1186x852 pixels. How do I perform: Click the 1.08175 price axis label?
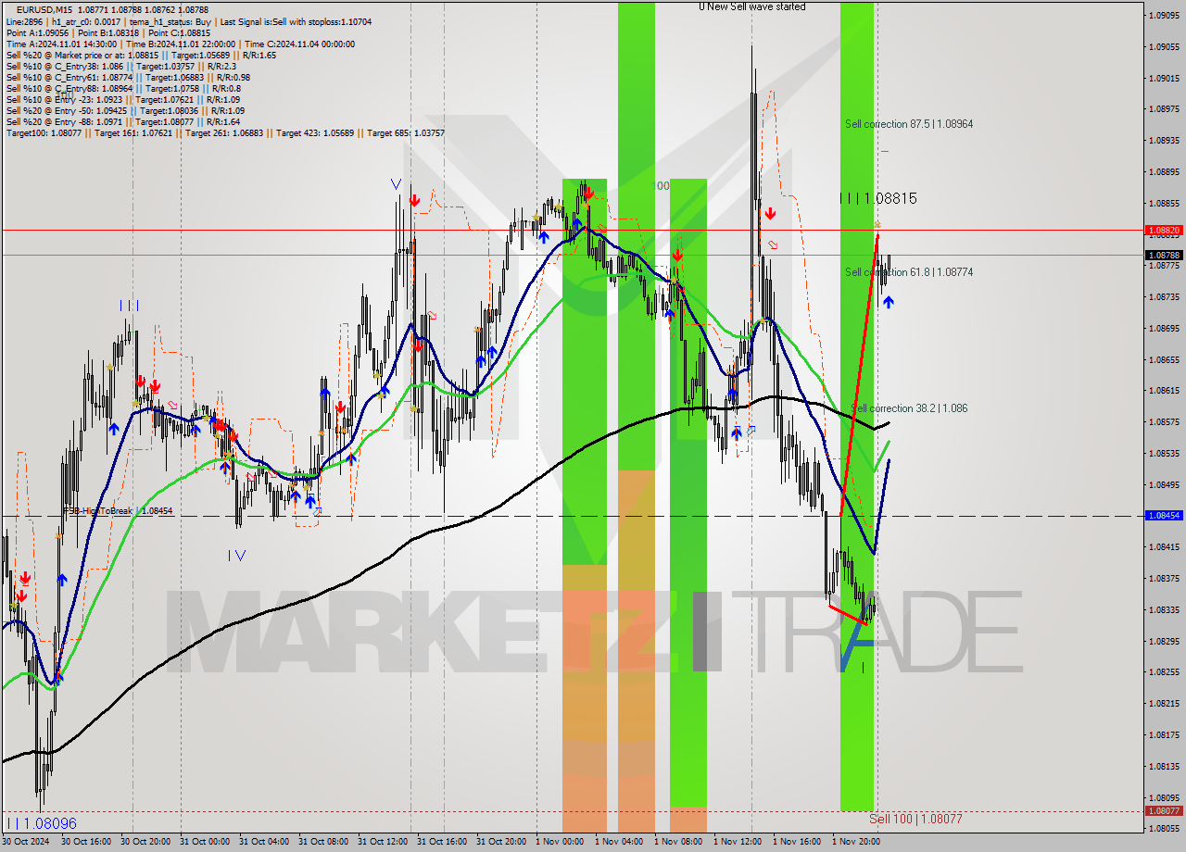1164,734
